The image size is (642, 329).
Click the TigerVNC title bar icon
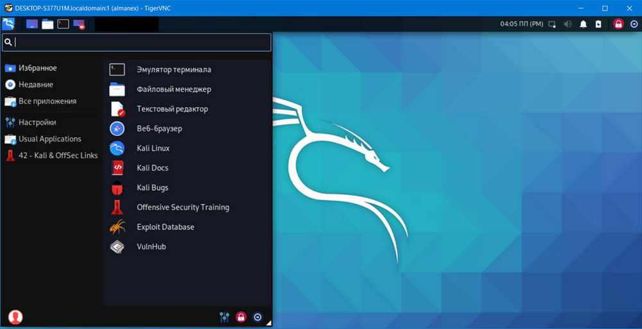[8, 8]
